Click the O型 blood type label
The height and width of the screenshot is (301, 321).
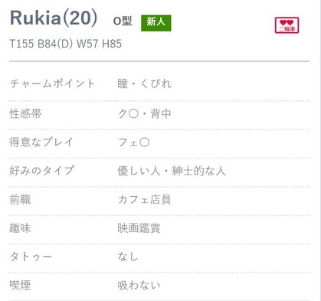click(123, 21)
